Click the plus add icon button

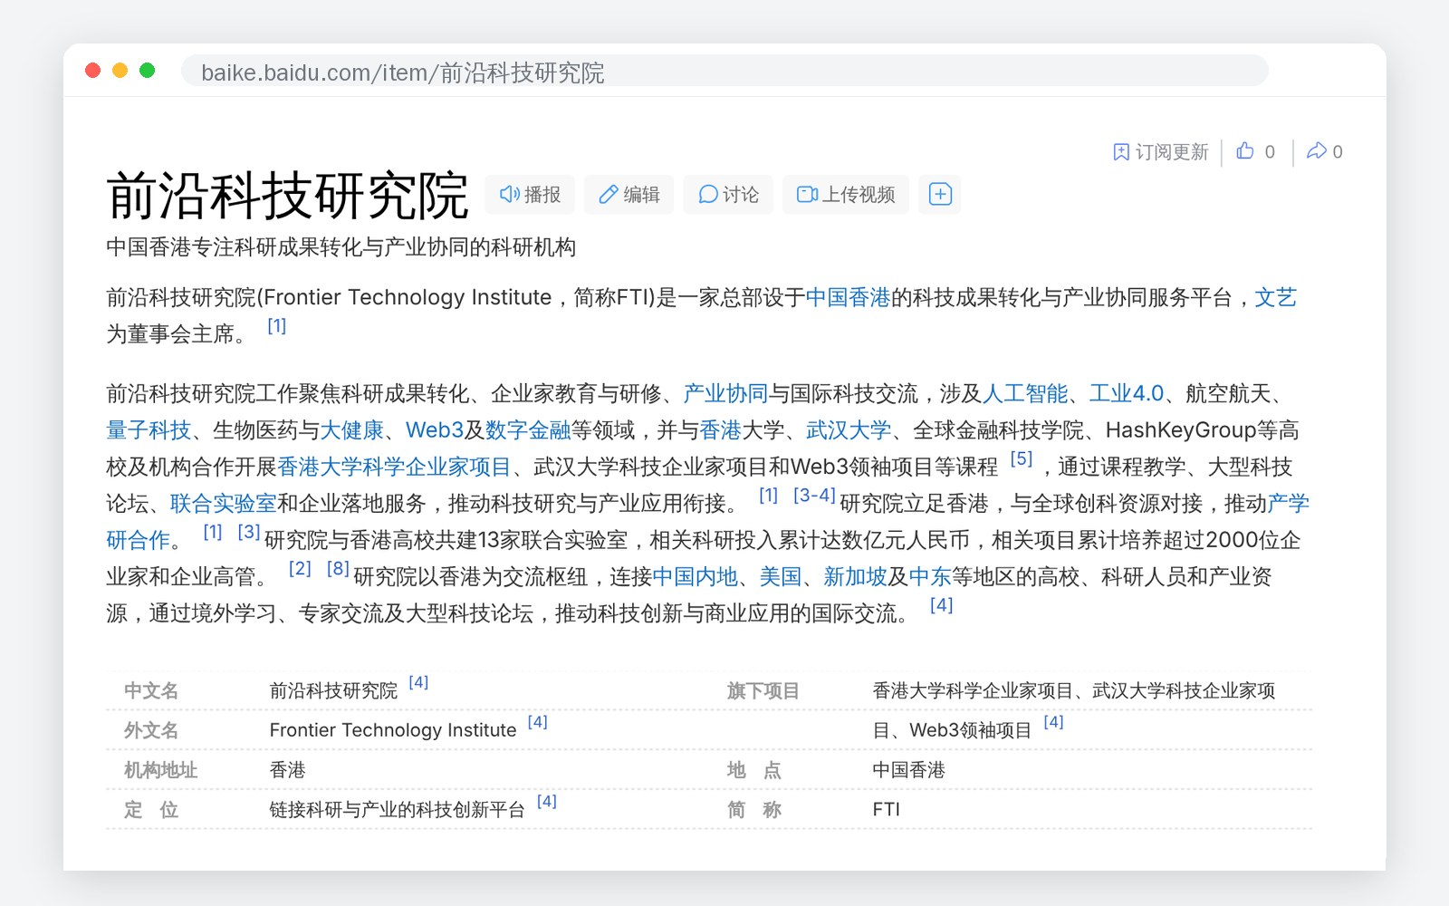(940, 195)
